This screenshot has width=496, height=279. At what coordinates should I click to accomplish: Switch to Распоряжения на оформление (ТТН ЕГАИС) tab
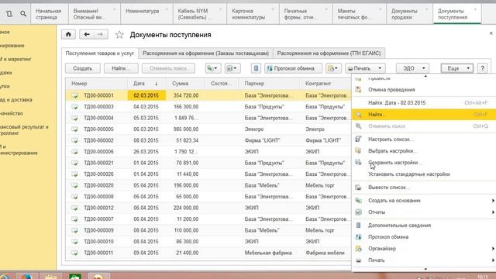[x=329, y=53]
